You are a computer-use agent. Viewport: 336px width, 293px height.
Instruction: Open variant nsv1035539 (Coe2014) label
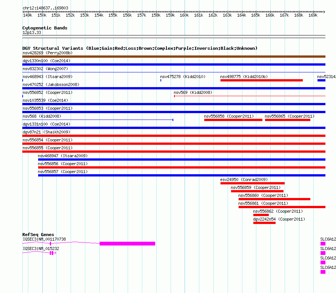(x=45, y=100)
